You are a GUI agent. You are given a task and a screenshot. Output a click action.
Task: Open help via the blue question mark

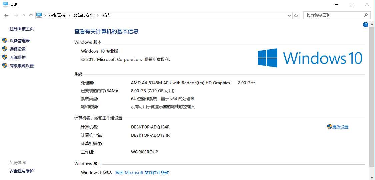click(366, 25)
